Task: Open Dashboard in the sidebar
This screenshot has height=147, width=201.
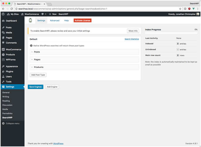Action: coord(12,21)
